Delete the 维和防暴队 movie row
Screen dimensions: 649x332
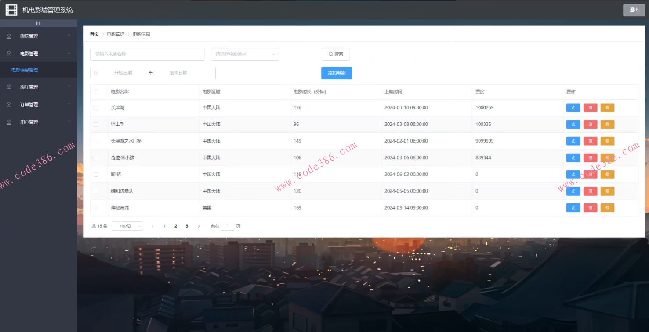590,191
